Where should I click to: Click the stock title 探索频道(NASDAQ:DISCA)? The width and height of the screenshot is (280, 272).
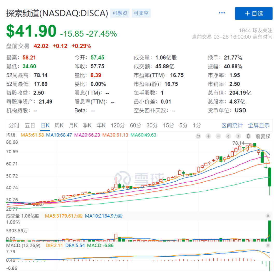point(57,13)
